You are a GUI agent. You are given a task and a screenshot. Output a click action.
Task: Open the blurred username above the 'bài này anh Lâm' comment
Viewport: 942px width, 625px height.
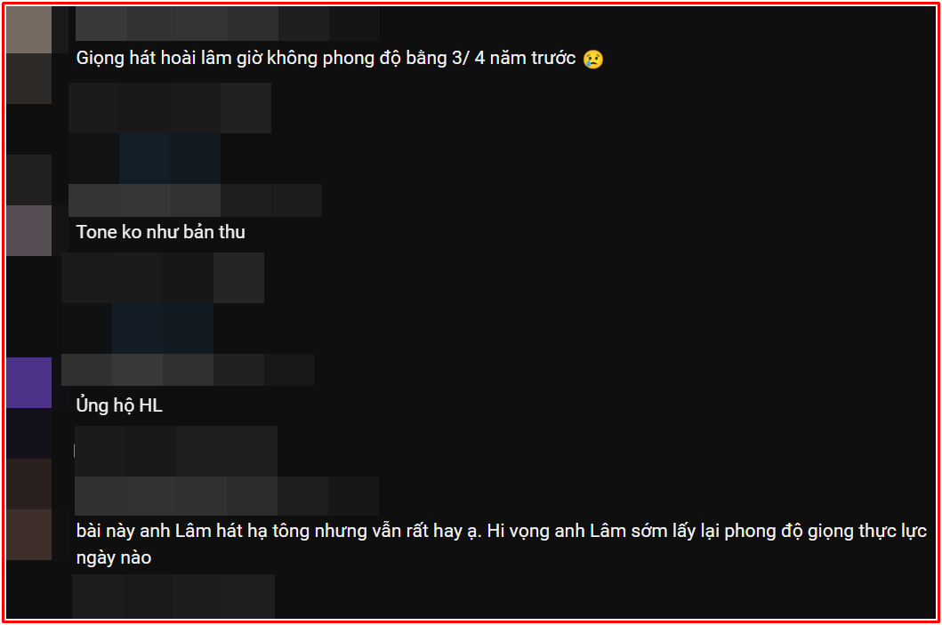(227, 496)
